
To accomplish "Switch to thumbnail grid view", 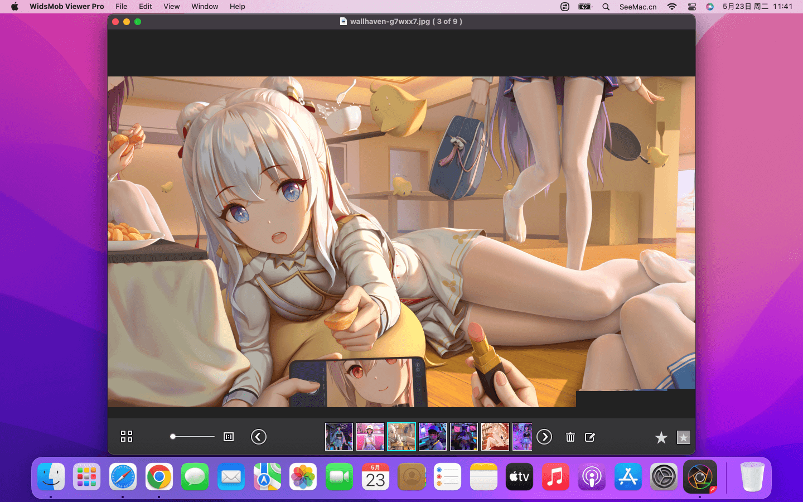I will (127, 436).
